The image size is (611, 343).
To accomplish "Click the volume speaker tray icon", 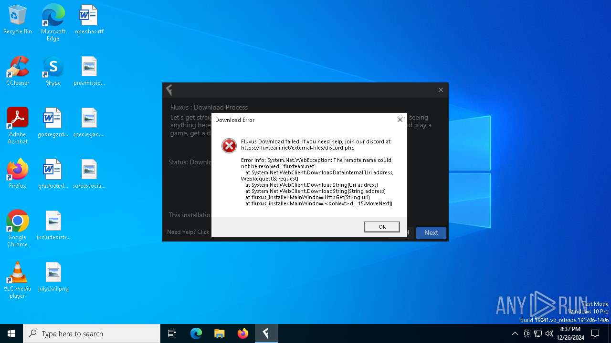I will pyautogui.click(x=549, y=333).
